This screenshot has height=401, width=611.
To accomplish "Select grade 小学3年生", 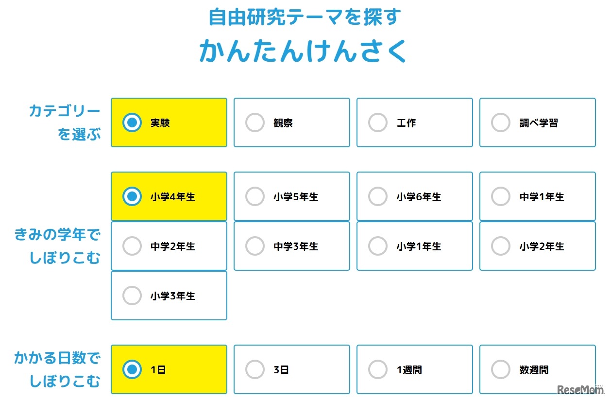I will [x=169, y=295].
